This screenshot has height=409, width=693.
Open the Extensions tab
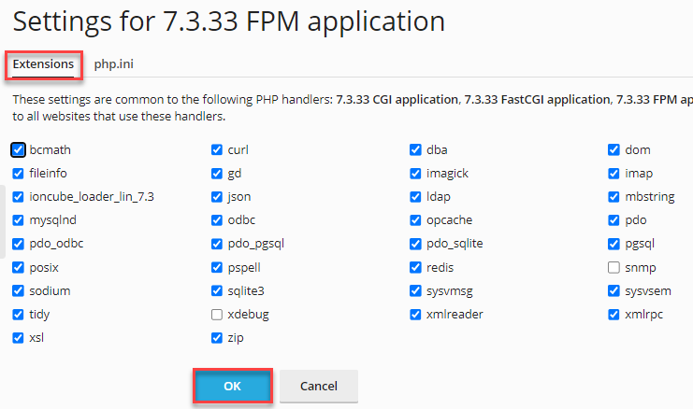click(43, 64)
